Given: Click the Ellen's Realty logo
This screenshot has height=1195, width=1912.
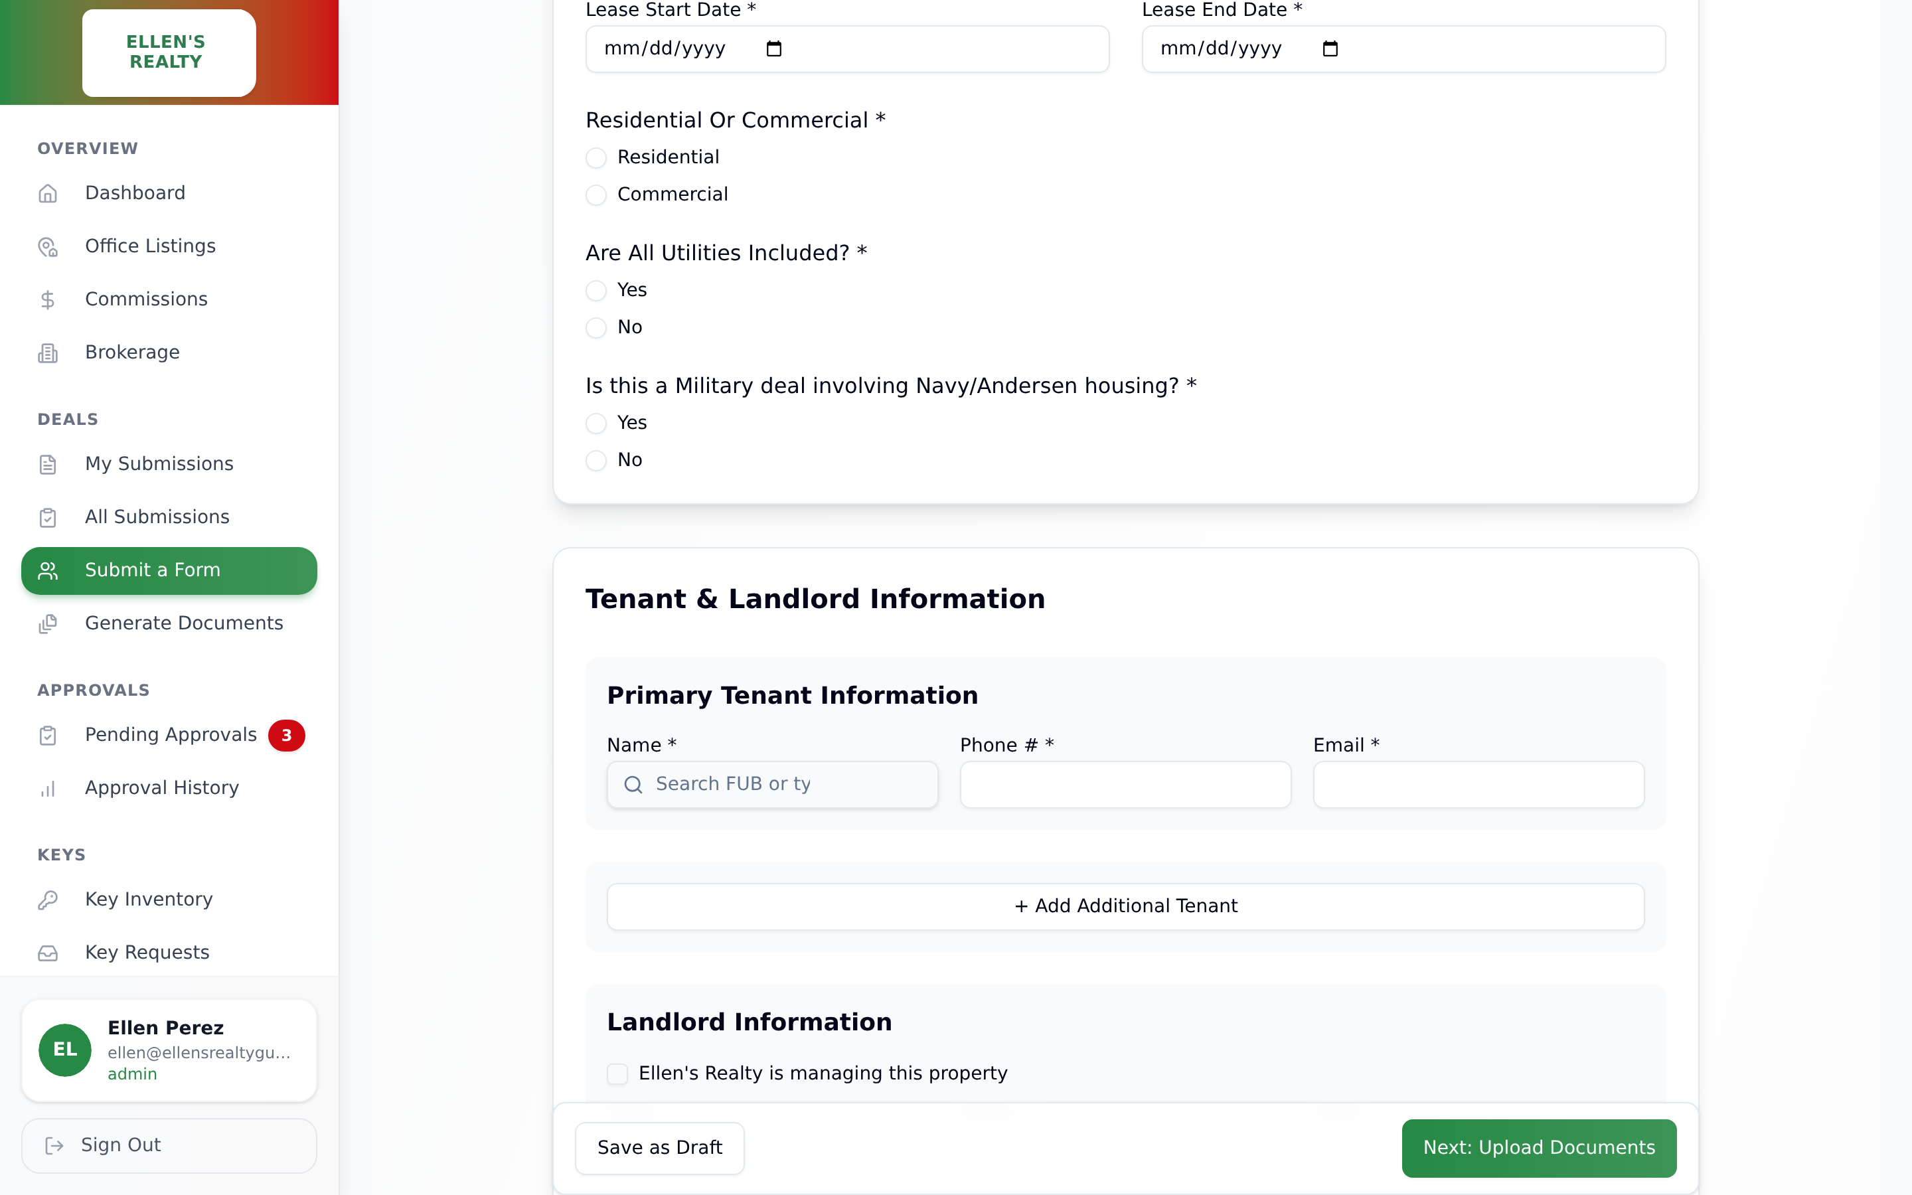Looking at the screenshot, I should click(x=169, y=52).
